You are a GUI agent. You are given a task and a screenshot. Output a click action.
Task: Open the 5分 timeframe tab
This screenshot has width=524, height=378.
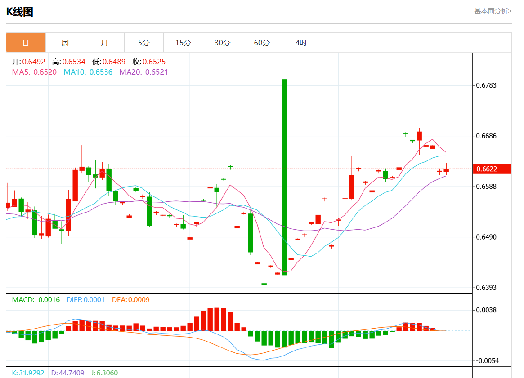pyautogui.click(x=144, y=43)
